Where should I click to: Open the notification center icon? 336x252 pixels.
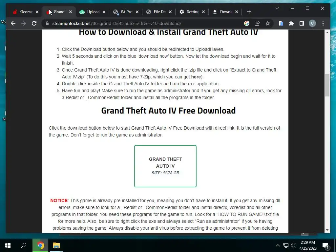[x=326, y=245]
